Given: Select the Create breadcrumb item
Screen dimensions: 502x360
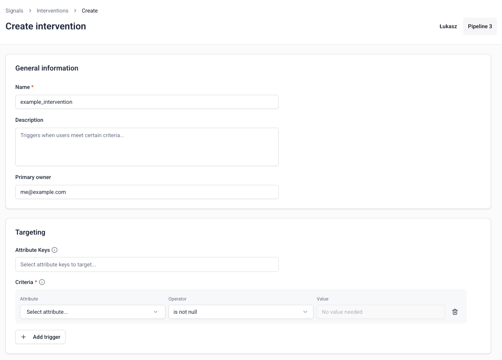Looking at the screenshot, I should (89, 11).
